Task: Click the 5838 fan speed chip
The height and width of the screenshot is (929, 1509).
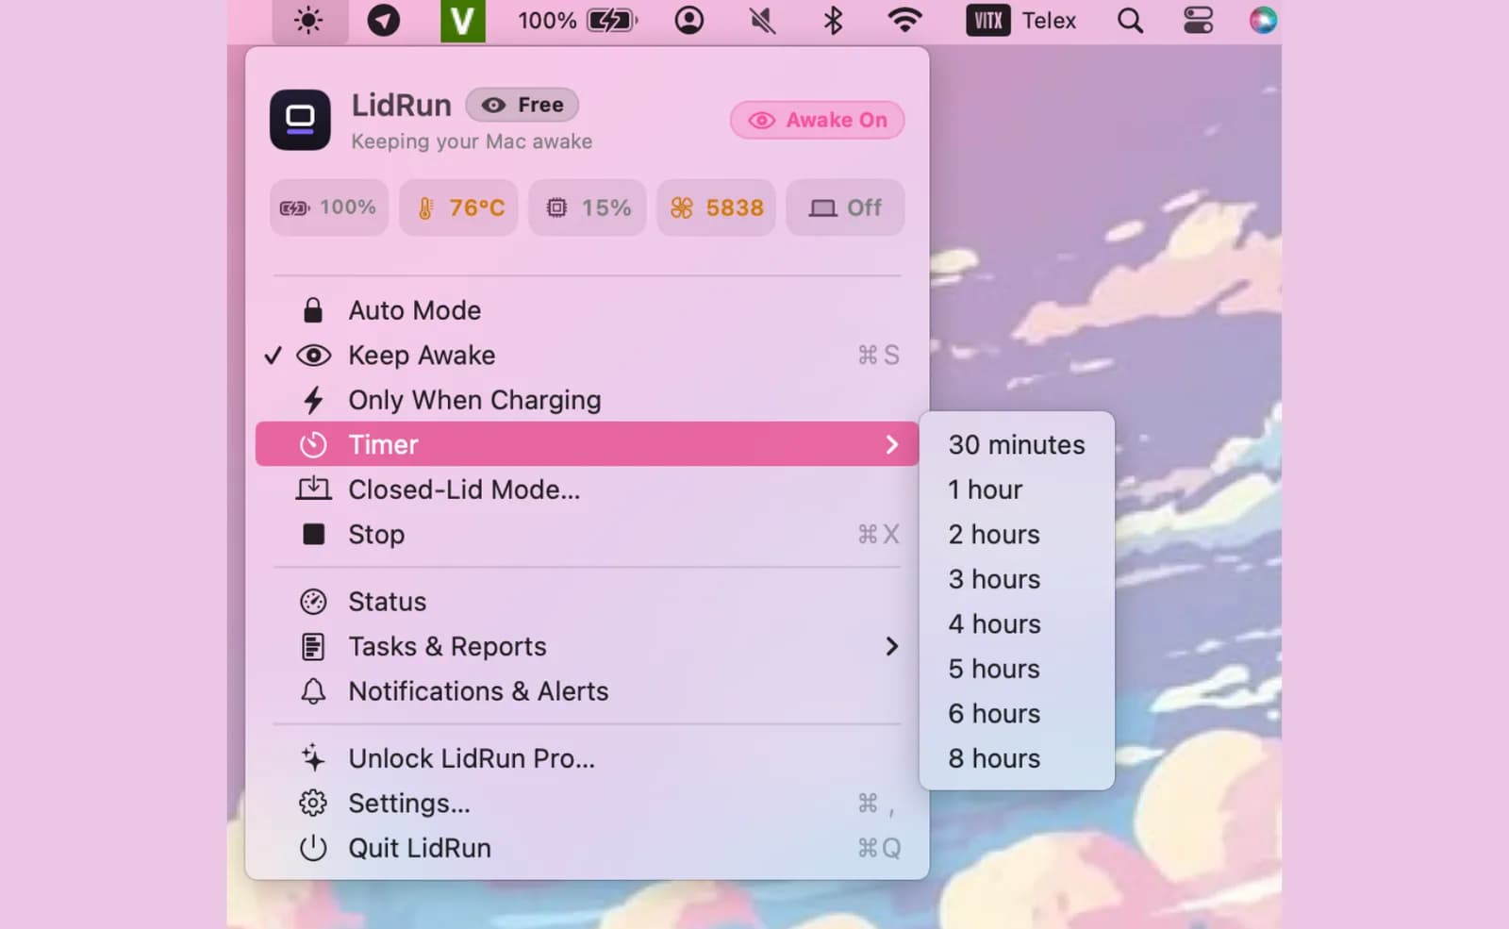Action: [716, 207]
